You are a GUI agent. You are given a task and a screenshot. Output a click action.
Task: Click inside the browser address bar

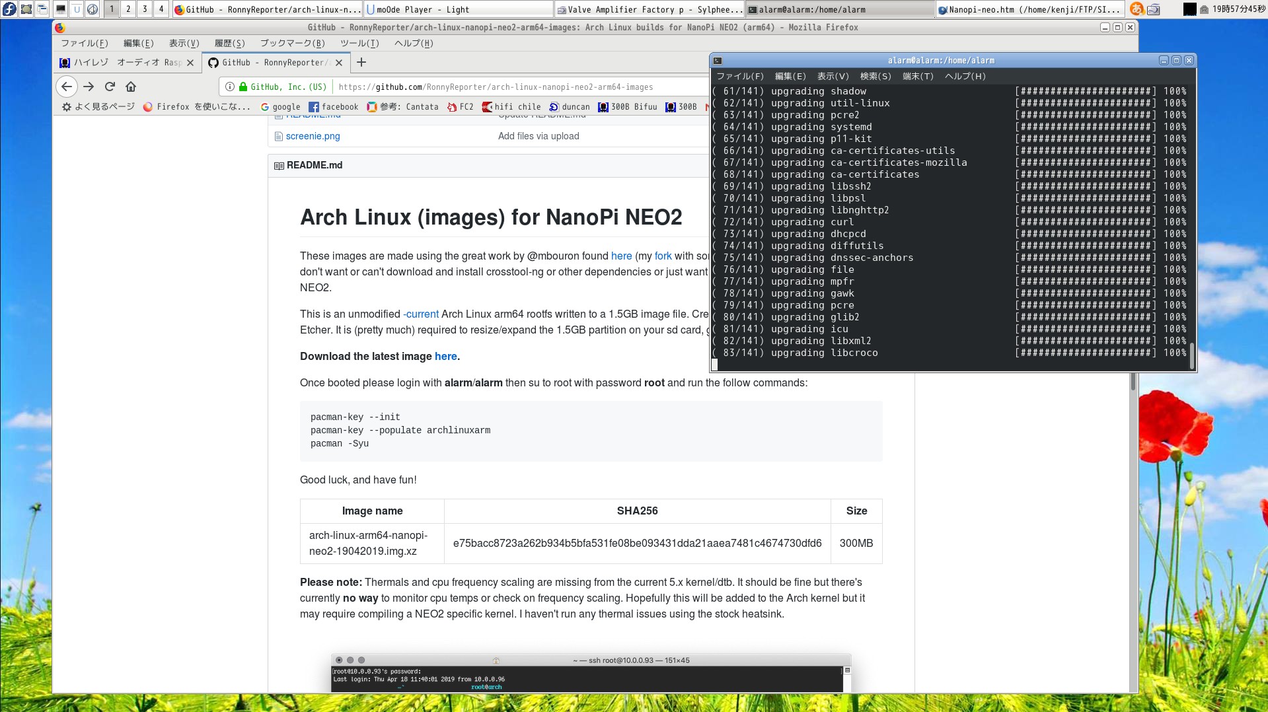(x=496, y=87)
